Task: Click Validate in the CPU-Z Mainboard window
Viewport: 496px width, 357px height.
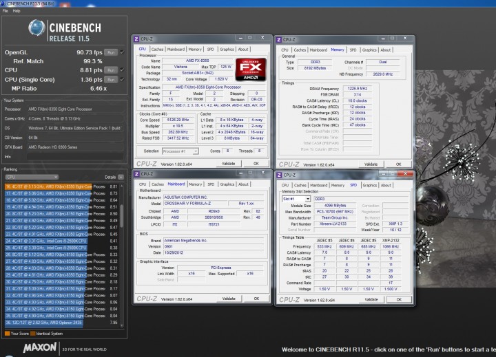Action: coord(229,299)
